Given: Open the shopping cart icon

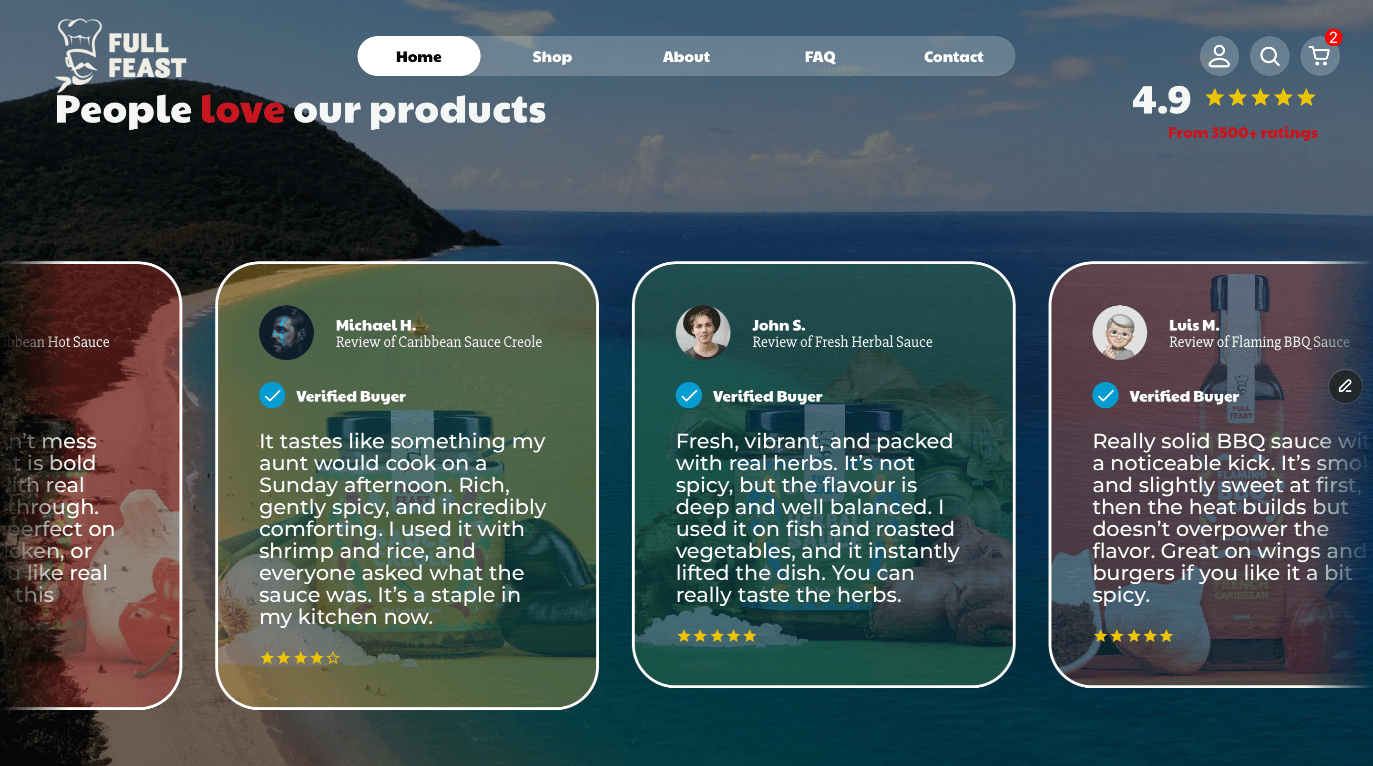Looking at the screenshot, I should click(x=1320, y=56).
